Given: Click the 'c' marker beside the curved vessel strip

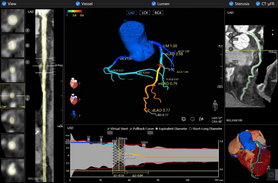Looking at the screenshot, I should click(x=27, y=62).
